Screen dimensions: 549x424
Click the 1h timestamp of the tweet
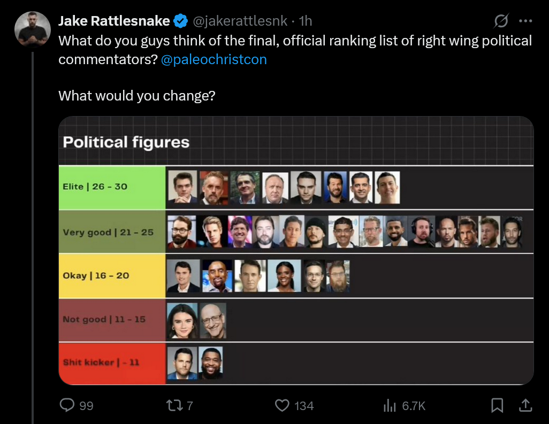[306, 21]
